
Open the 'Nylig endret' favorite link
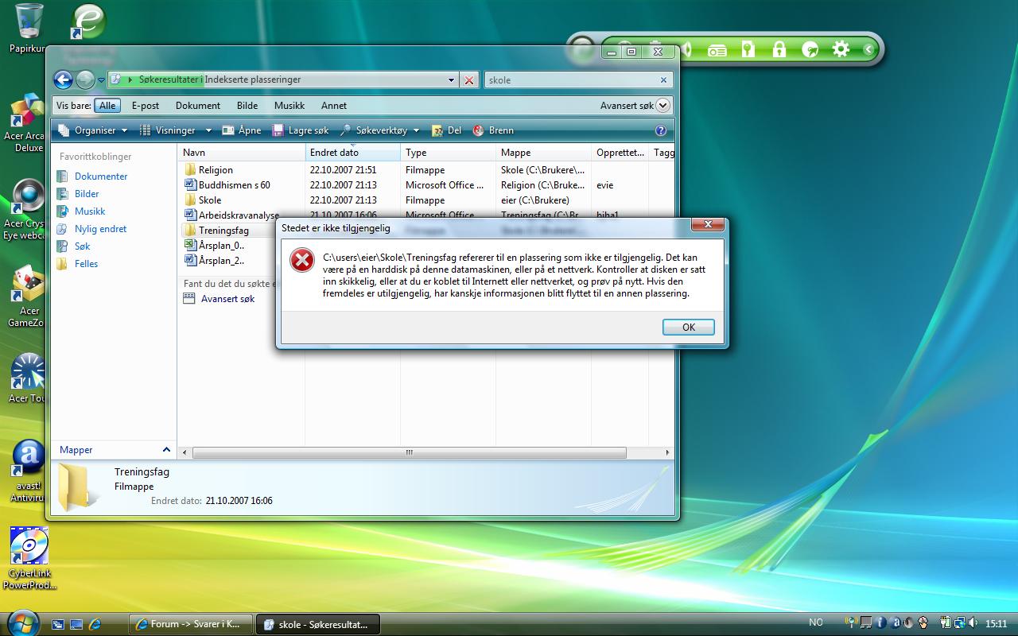pyautogui.click(x=100, y=229)
